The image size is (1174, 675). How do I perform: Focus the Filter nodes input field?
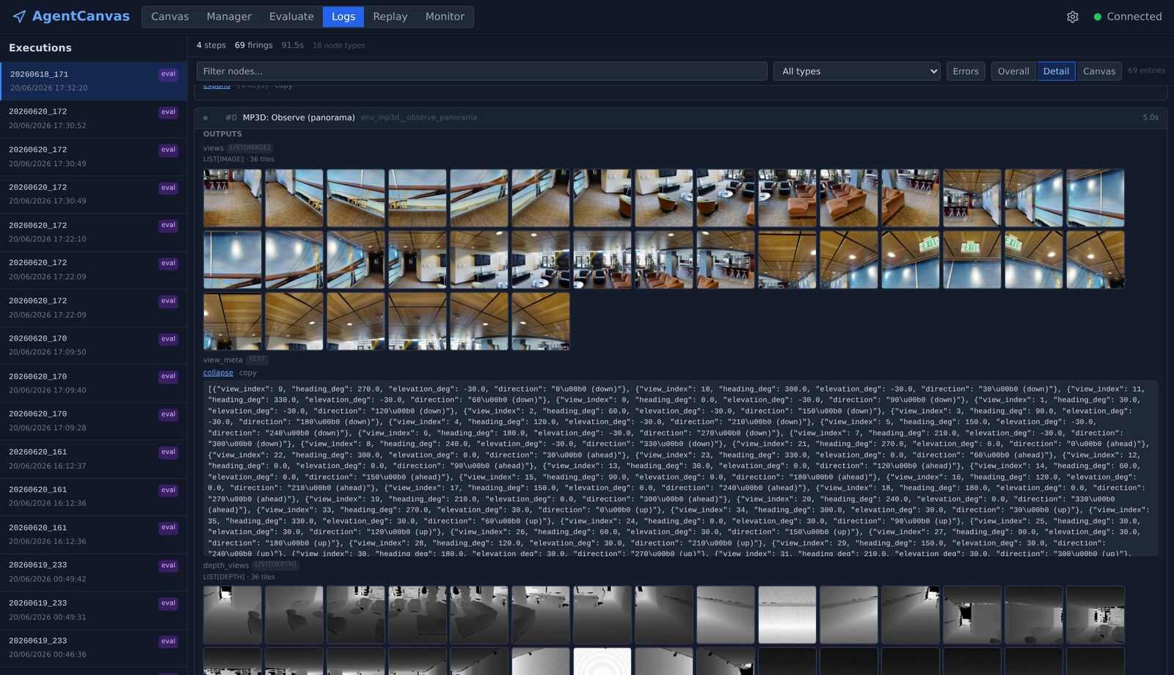(x=482, y=71)
